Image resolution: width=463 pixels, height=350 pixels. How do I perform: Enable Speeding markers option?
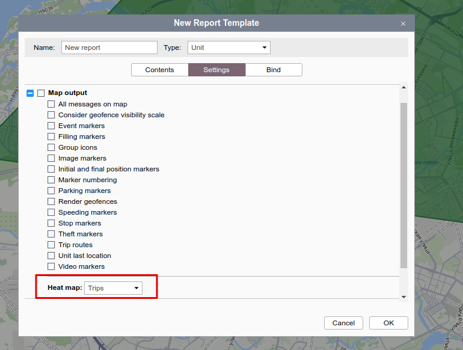pyautogui.click(x=51, y=212)
